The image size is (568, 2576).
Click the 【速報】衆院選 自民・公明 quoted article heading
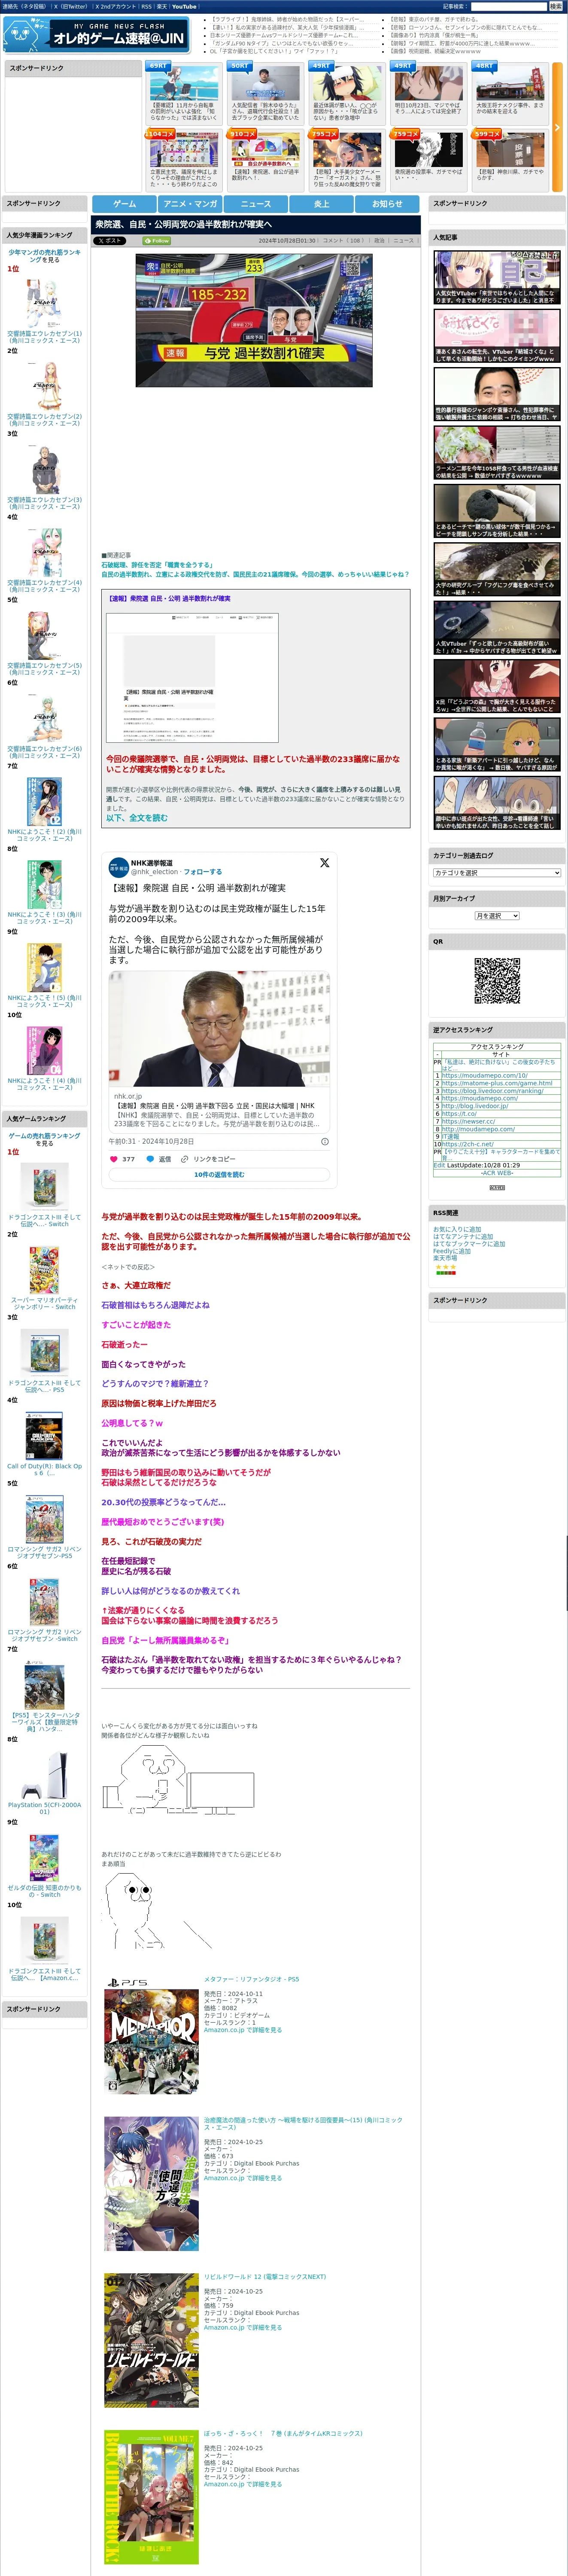(x=170, y=598)
